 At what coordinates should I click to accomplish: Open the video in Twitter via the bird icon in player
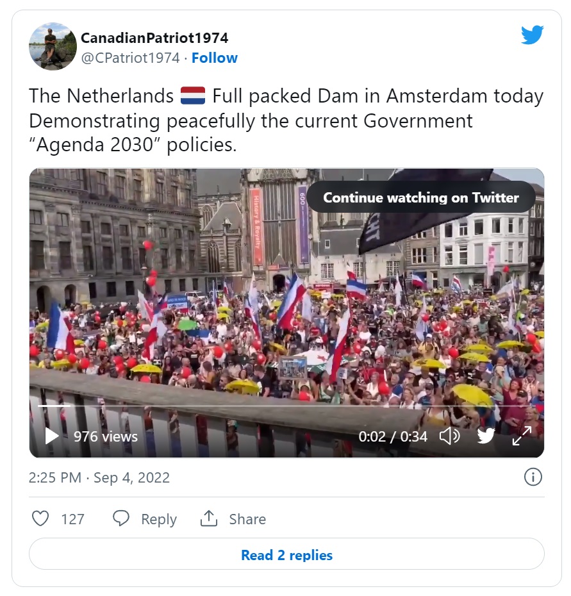click(x=486, y=436)
